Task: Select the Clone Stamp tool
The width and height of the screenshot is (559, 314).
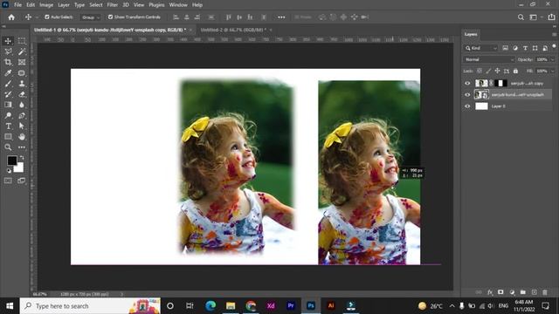Action: pyautogui.click(x=22, y=84)
